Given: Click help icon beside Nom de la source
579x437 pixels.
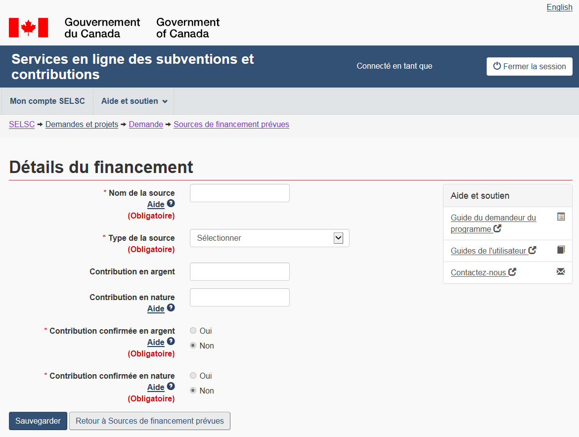Looking at the screenshot, I should [171, 203].
